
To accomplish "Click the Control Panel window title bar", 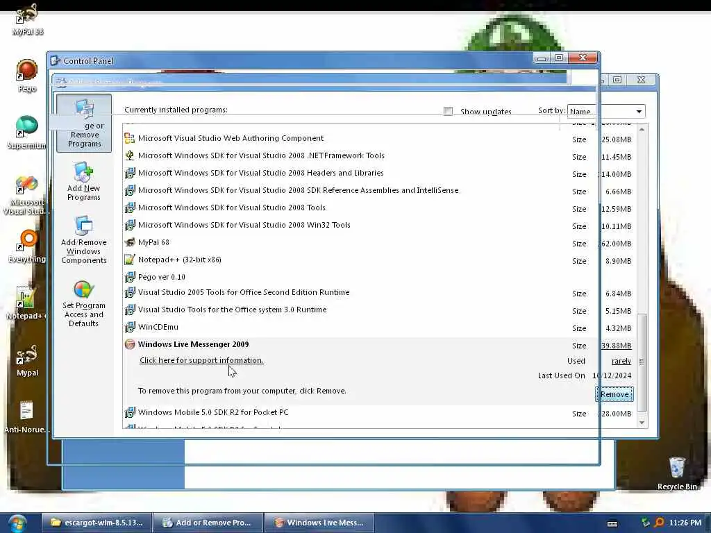I will coord(290,60).
